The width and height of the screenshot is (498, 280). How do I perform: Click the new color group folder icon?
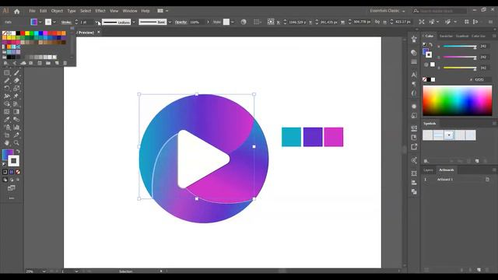point(48,63)
